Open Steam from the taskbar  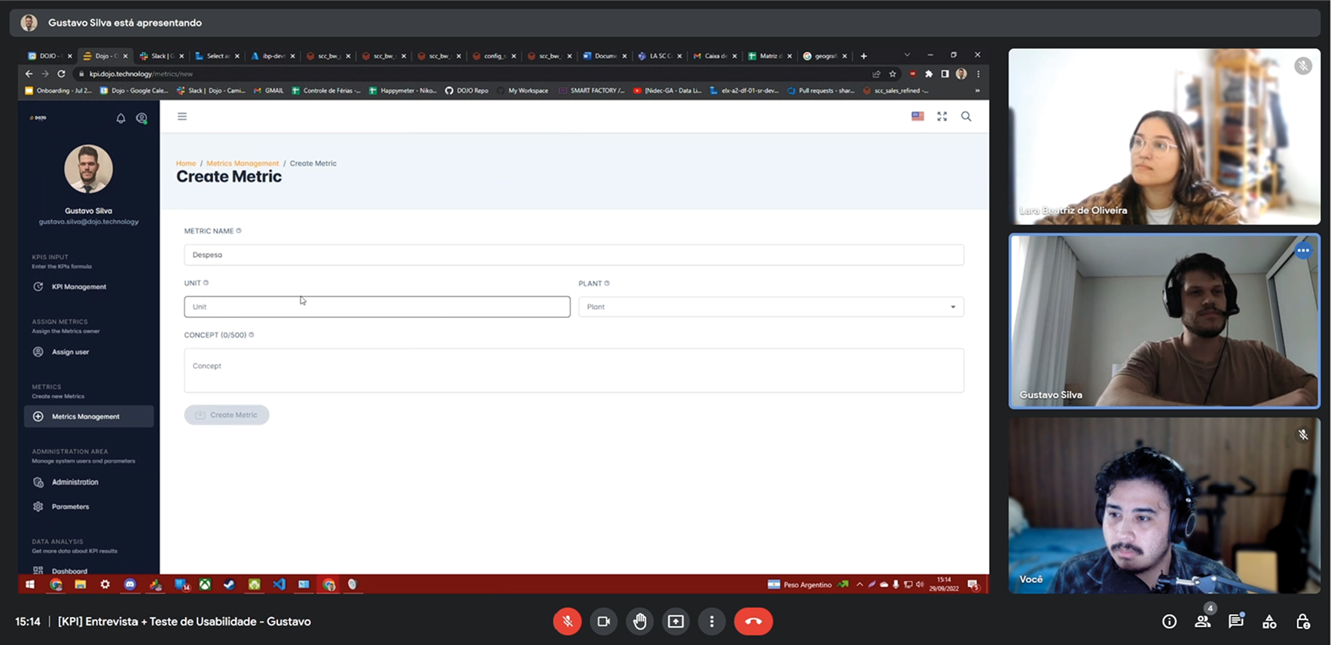[229, 585]
